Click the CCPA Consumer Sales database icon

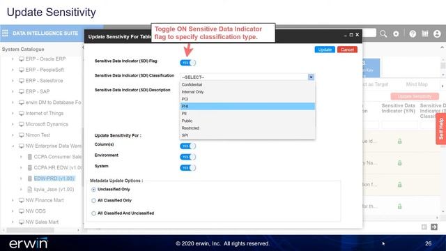point(29,157)
